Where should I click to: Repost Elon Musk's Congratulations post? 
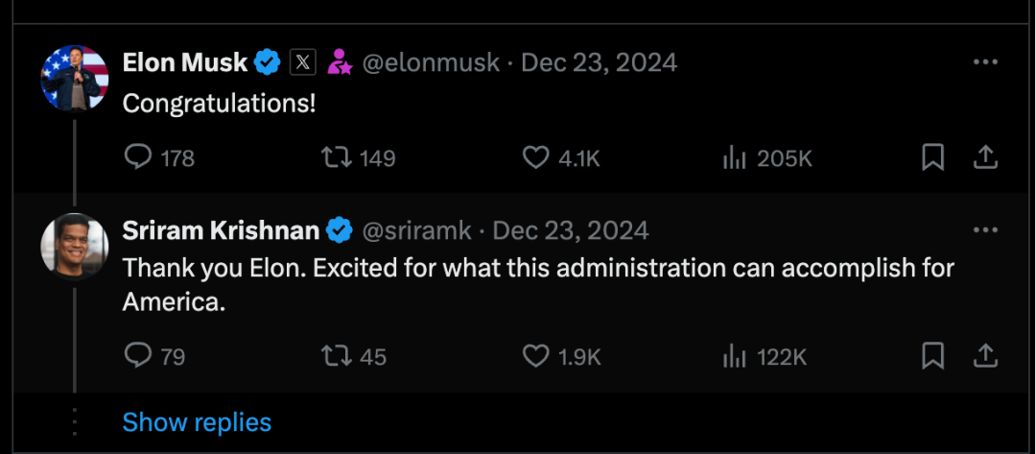pos(337,157)
